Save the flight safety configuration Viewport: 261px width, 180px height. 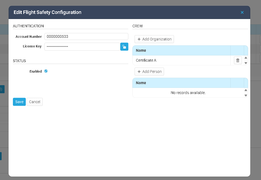[19, 102]
